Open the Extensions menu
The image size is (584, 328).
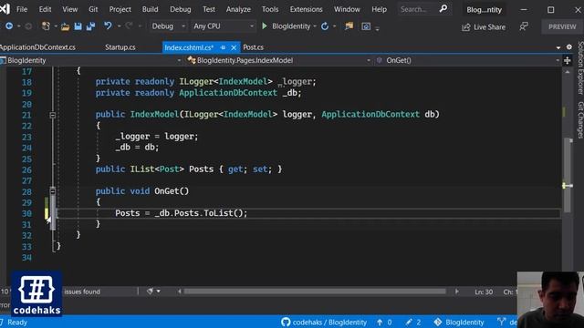307,9
